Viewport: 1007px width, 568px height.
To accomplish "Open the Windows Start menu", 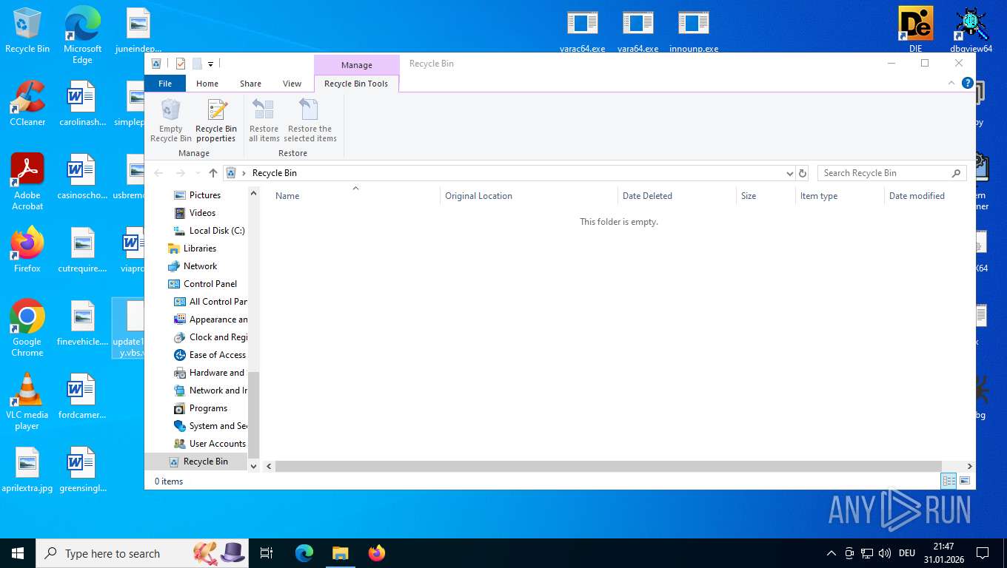I will 18,553.
